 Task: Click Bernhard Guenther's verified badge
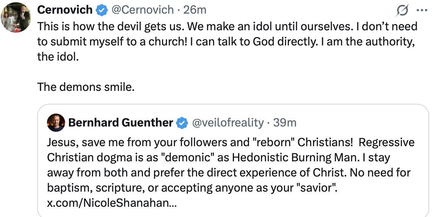182,123
